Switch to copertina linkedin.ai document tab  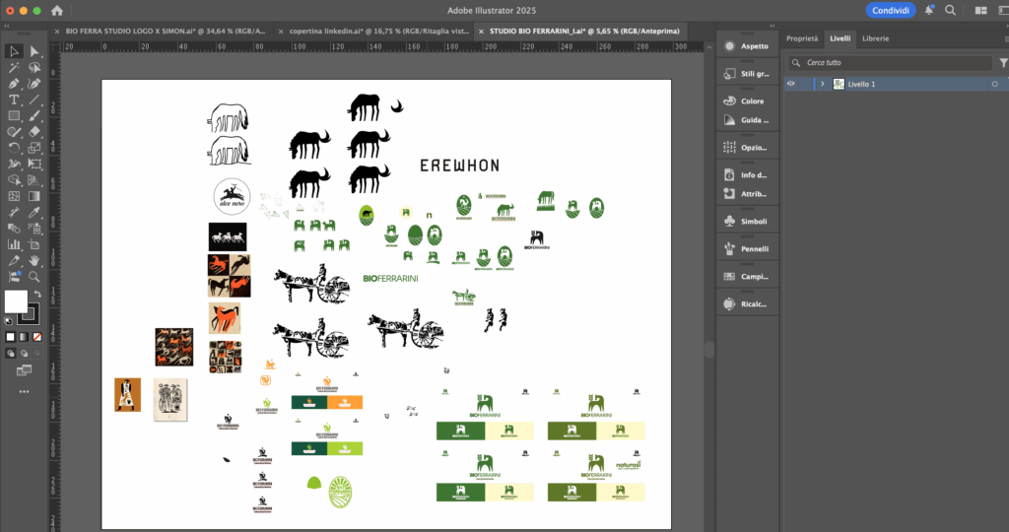[375, 31]
